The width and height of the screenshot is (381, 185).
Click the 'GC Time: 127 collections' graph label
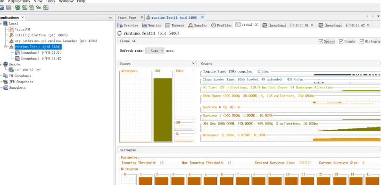coord(267,87)
